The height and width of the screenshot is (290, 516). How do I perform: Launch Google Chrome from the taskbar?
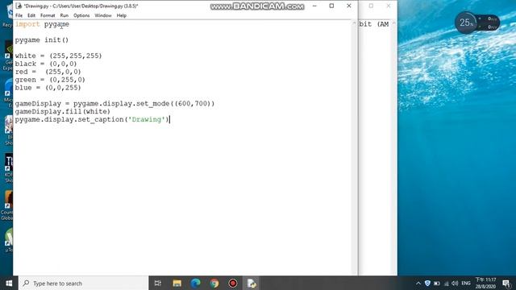214,283
